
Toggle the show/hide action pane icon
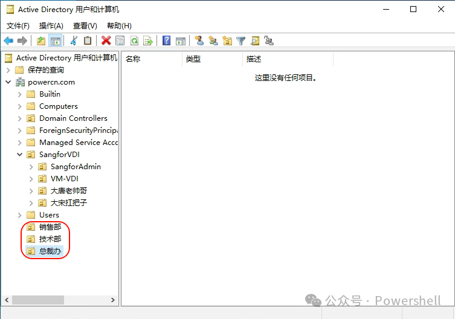181,40
